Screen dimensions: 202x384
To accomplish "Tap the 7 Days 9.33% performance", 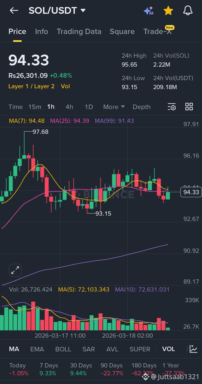I will pos(49,369).
